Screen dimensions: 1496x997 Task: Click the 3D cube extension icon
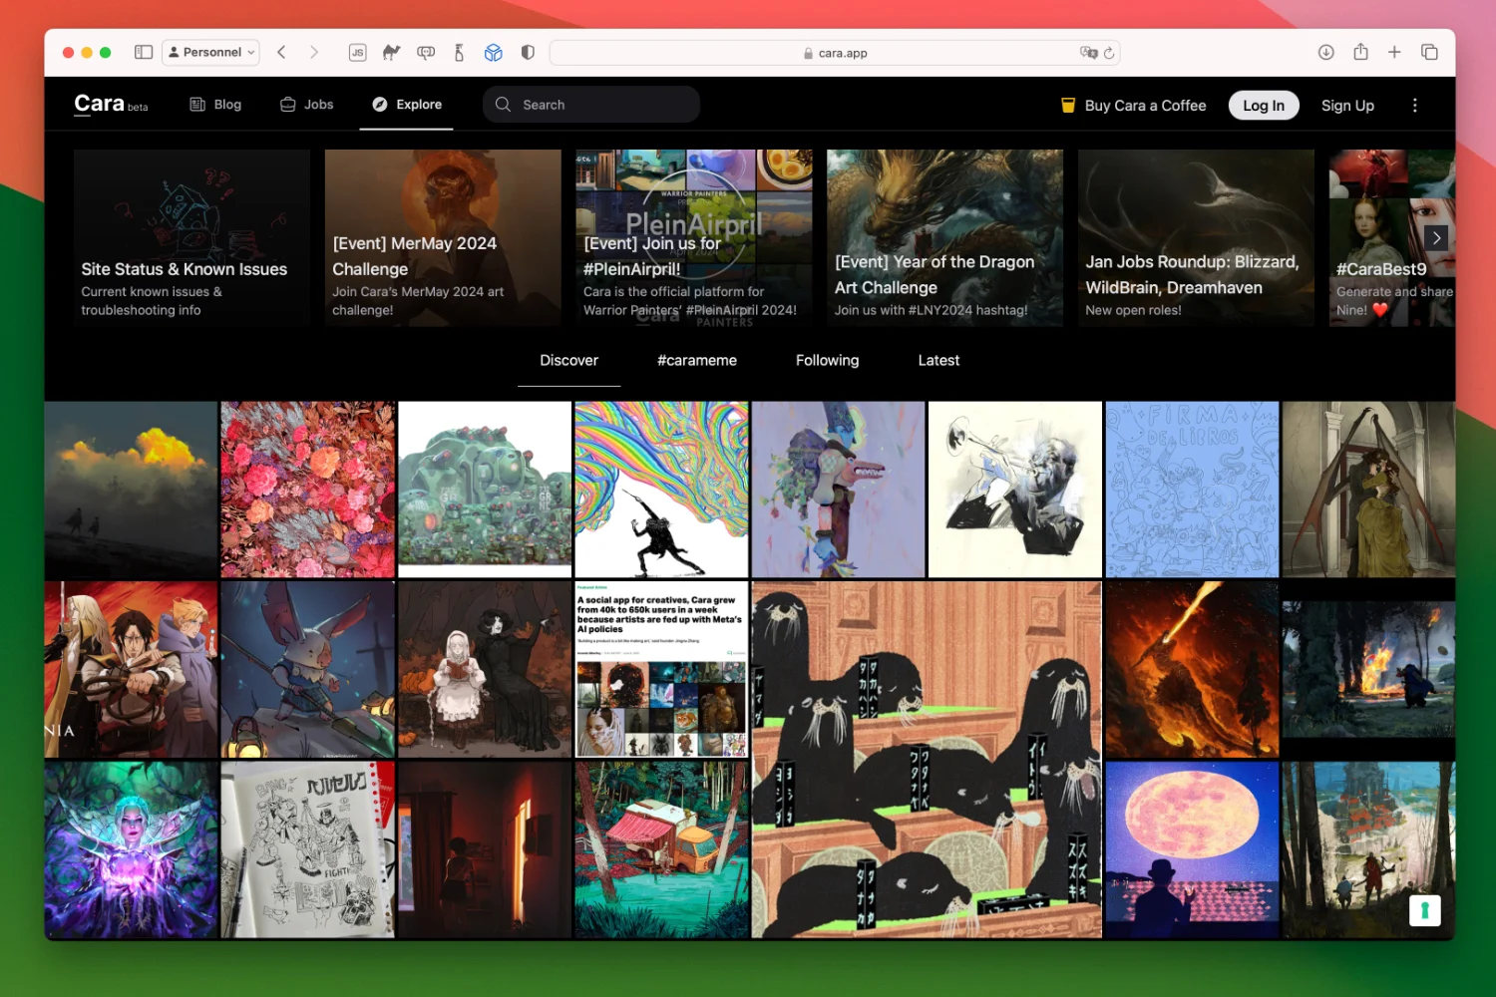[x=494, y=53]
